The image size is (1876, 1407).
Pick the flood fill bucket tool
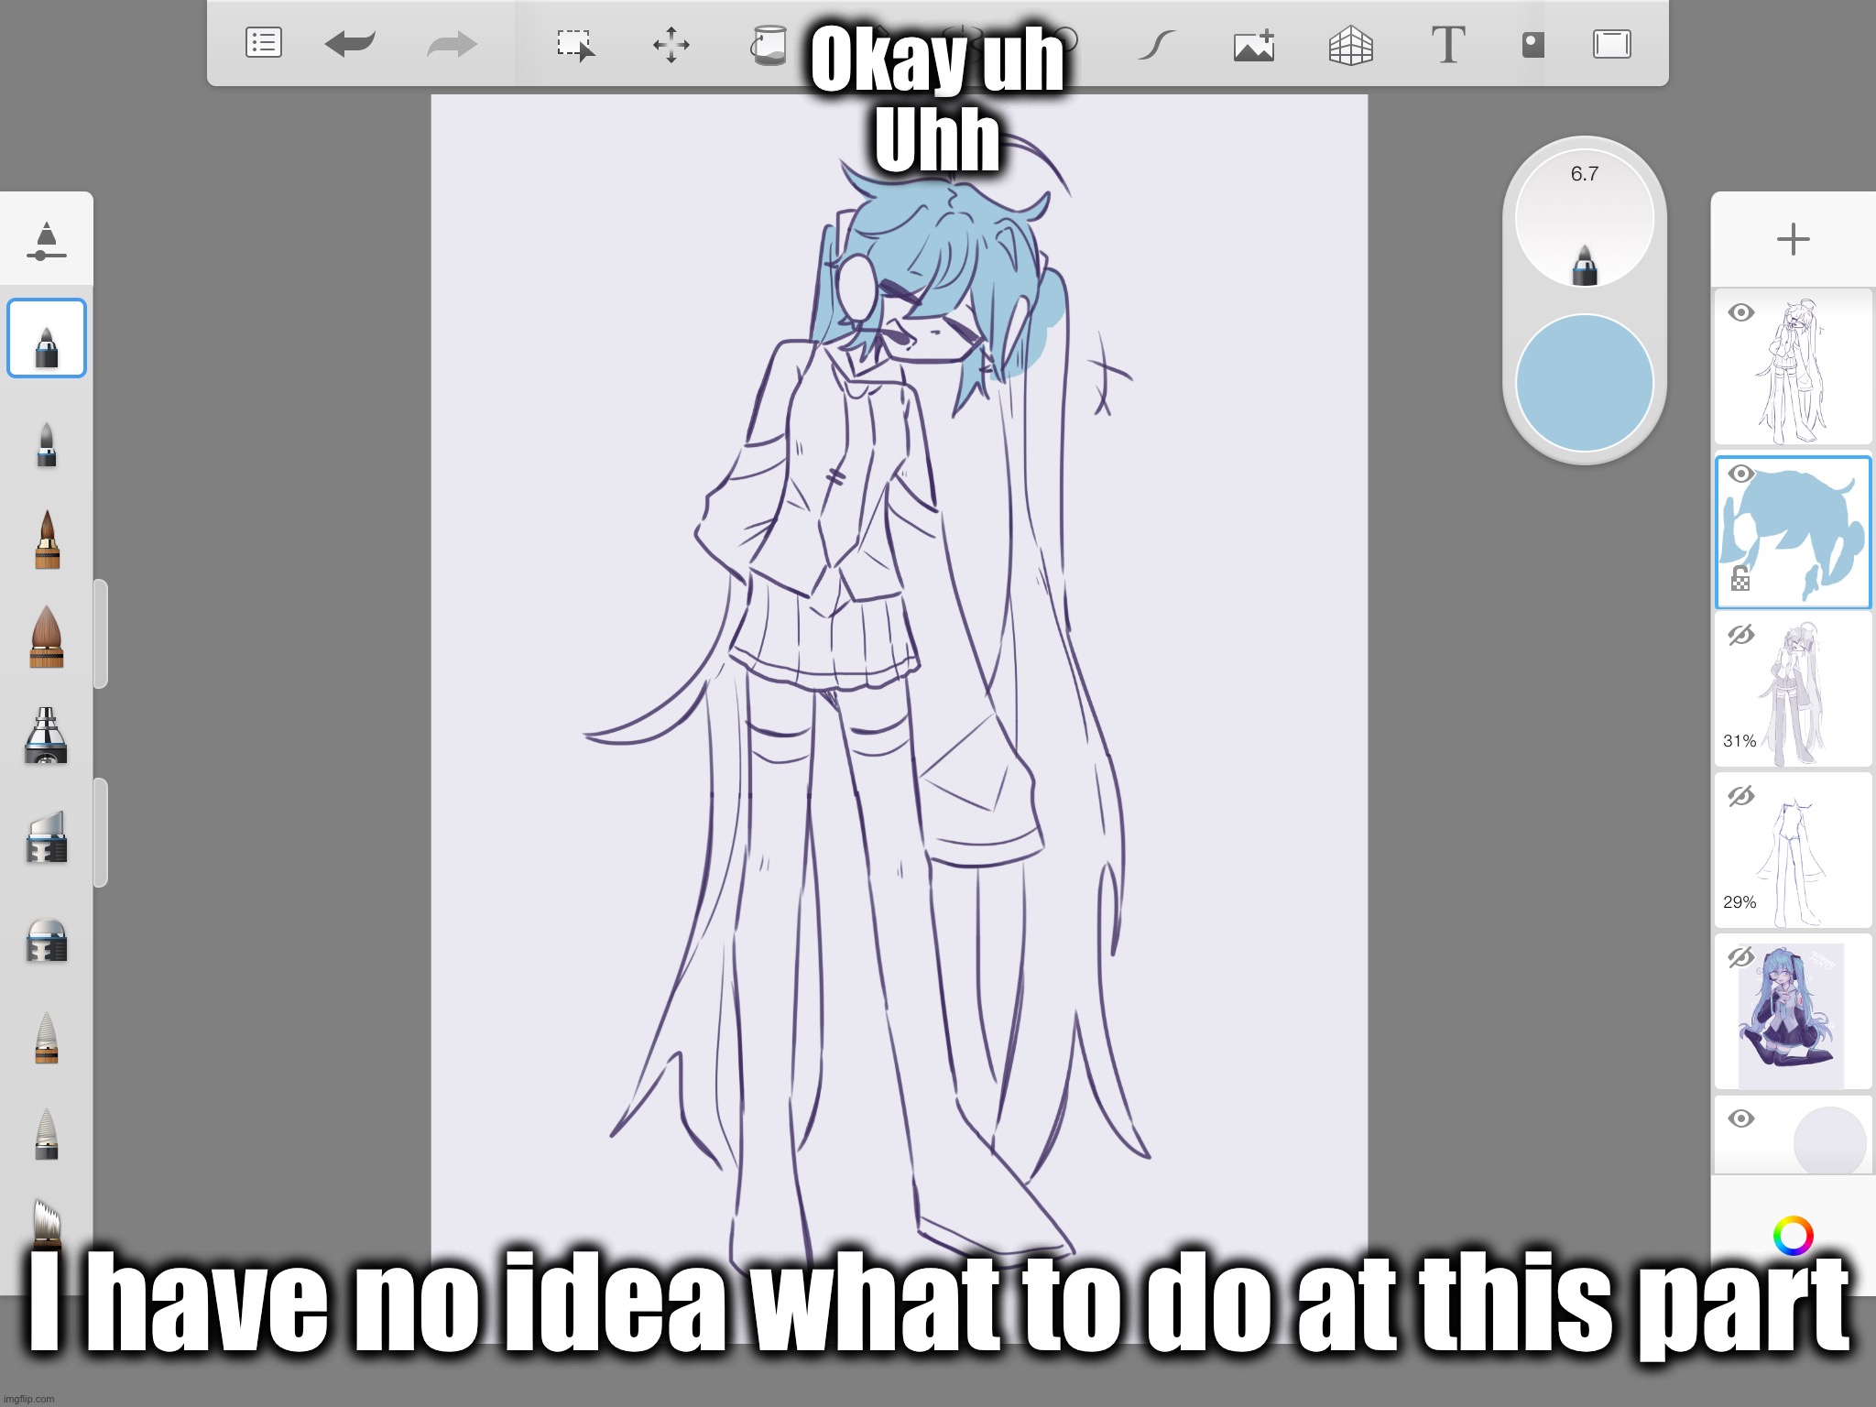tap(769, 45)
